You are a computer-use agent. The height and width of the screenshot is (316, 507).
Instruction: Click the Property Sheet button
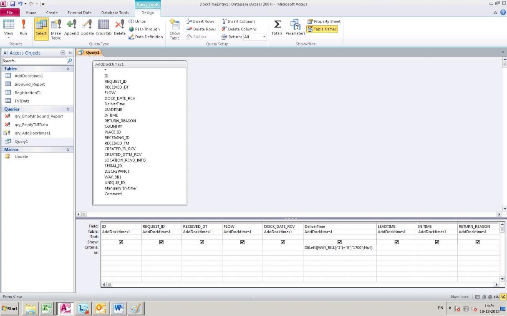324,22
